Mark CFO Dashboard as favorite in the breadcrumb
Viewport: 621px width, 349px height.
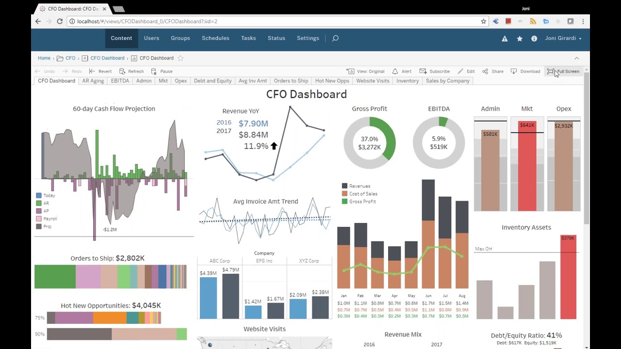180,58
